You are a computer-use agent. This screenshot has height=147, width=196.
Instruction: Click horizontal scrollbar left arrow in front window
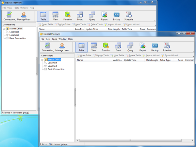[x=77, y=140]
